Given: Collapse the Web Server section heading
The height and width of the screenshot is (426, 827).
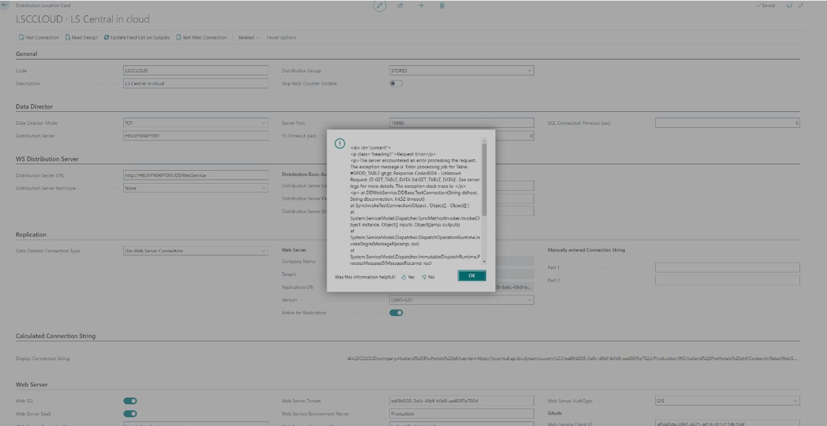Looking at the screenshot, I should point(32,384).
